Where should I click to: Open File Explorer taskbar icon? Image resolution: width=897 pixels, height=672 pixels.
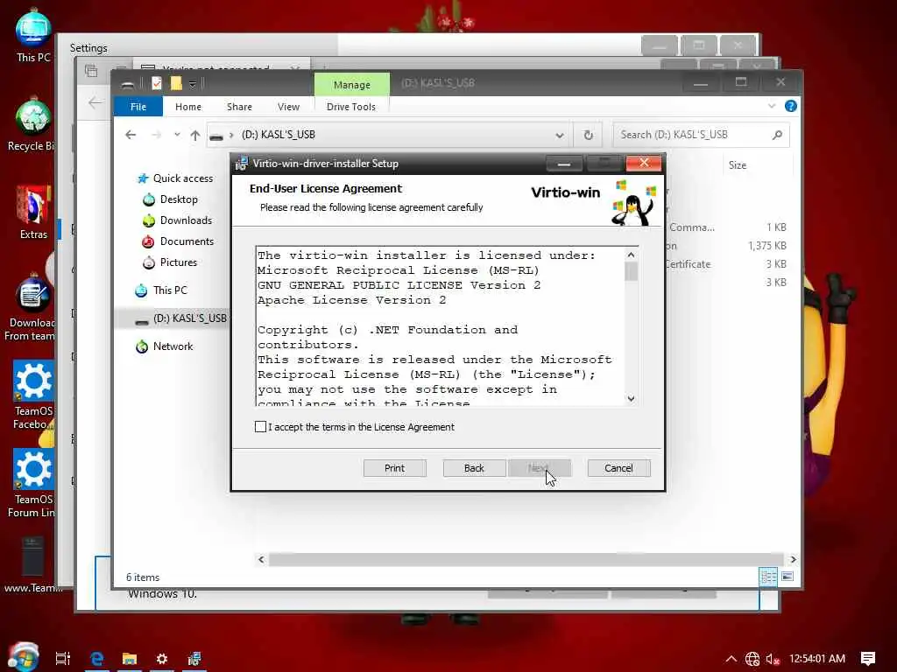click(130, 659)
